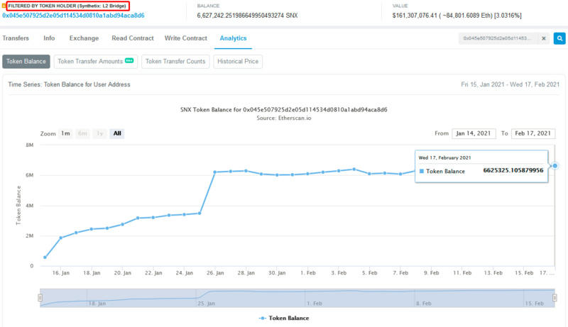Switch to Token Transfer Amounts chart
The height and width of the screenshot is (327, 568).
click(95, 62)
